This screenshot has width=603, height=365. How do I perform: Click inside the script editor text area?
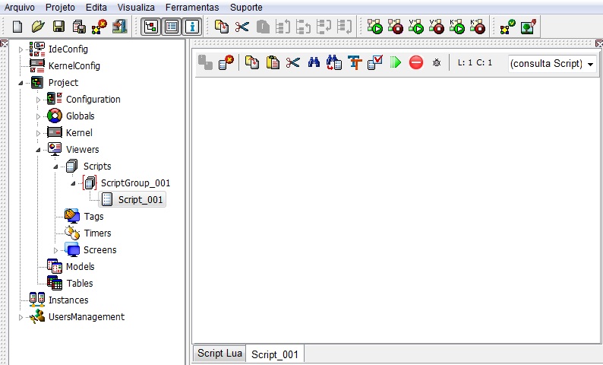(x=397, y=210)
